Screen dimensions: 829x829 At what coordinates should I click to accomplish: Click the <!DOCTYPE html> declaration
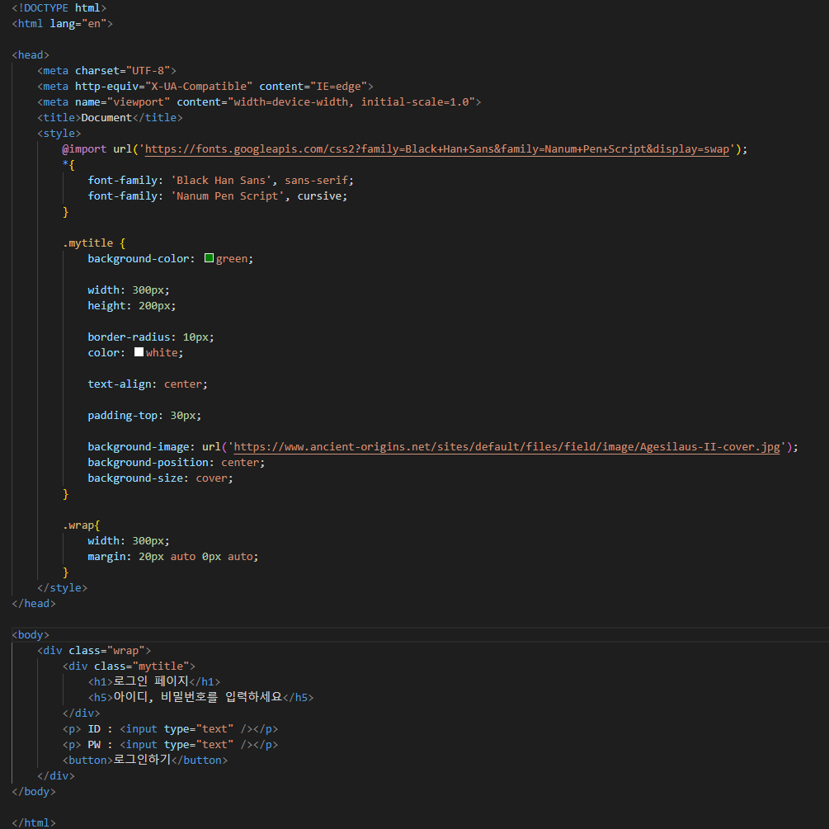[x=59, y=8]
